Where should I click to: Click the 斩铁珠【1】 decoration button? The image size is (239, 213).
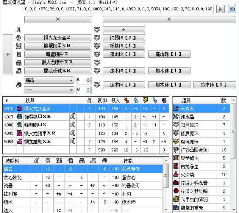coord(123,46)
